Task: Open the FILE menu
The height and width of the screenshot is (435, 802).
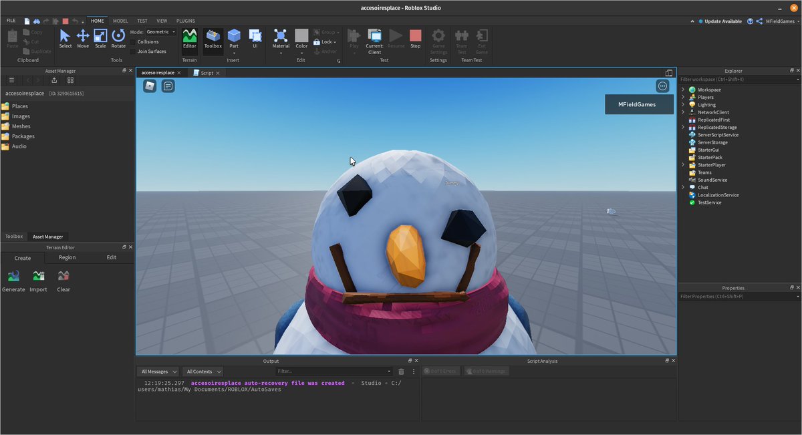Action: (11, 21)
